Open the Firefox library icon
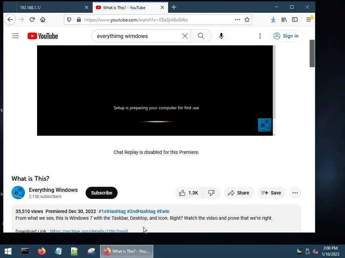 coord(284,20)
